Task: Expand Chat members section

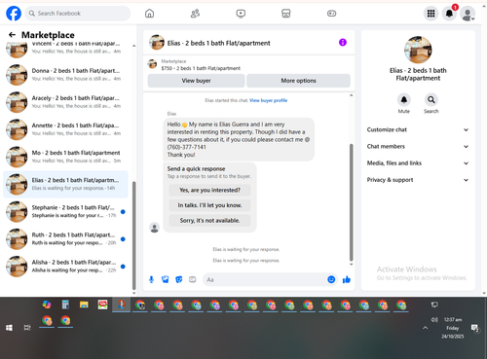Action: tap(418, 146)
